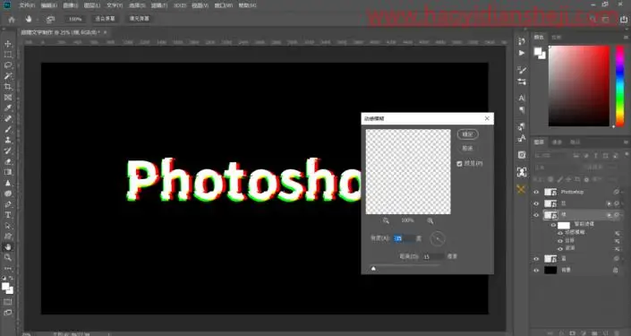The height and width of the screenshot is (336, 631).
Task: Zoom in on the filter preview
Action: coord(431,220)
